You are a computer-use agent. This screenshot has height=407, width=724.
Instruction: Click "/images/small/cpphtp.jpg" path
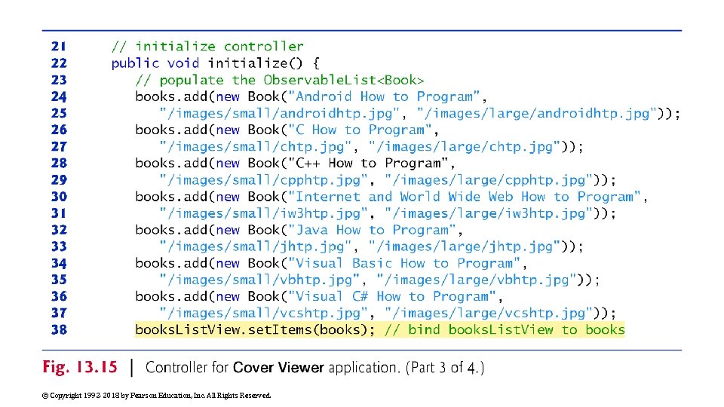pyautogui.click(x=264, y=180)
